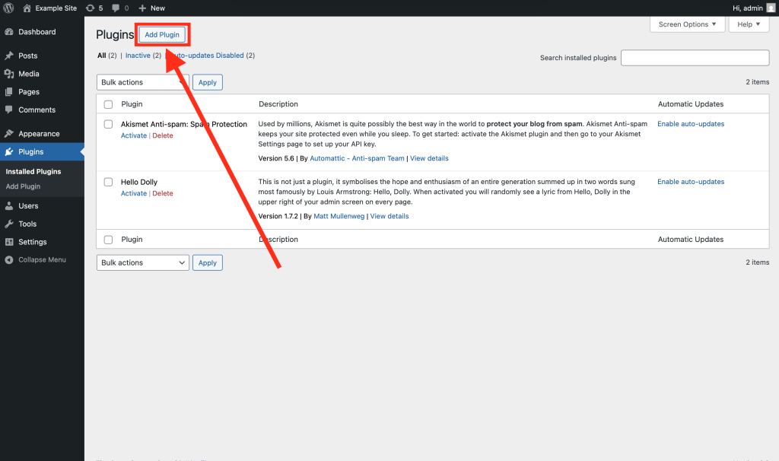Open Settings in the sidebar menu
The image size is (779, 461).
coord(33,242)
